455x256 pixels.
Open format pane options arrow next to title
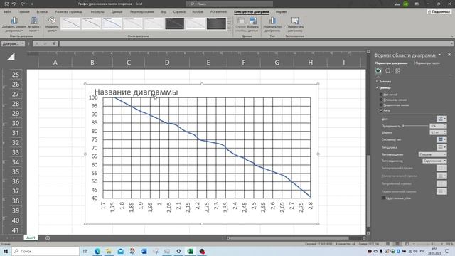point(440,55)
